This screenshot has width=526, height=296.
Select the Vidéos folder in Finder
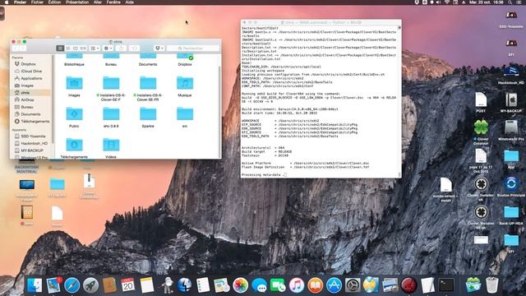(x=111, y=148)
